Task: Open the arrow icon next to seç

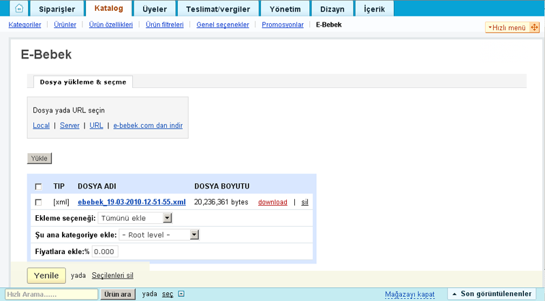Action: point(181,294)
